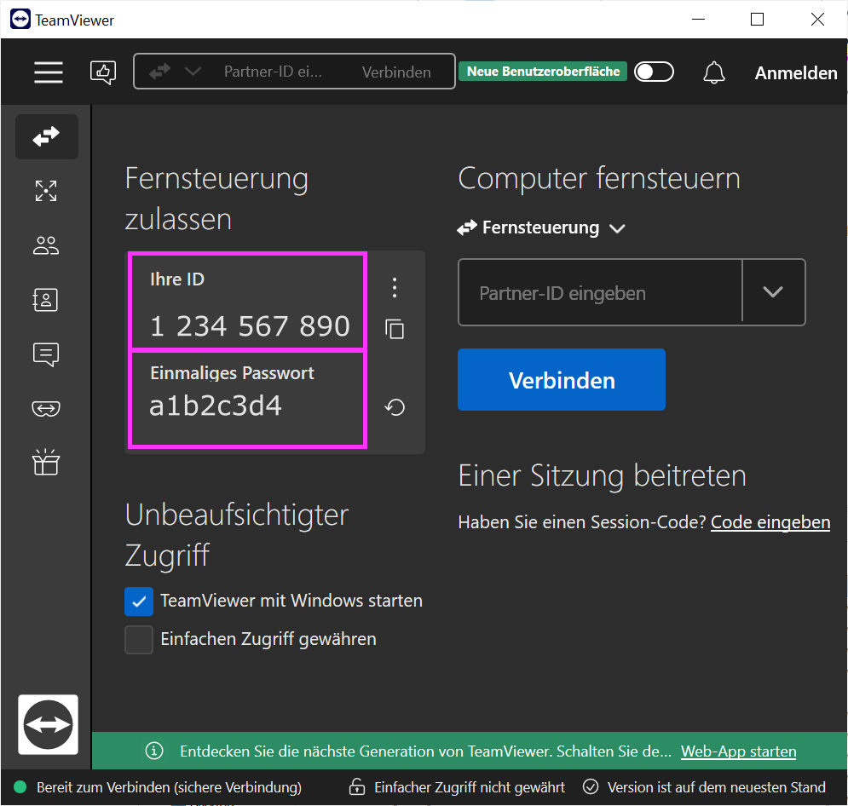
Task: Click the Entdecken Sie die nächste Generation banner text
Action: coord(425,751)
